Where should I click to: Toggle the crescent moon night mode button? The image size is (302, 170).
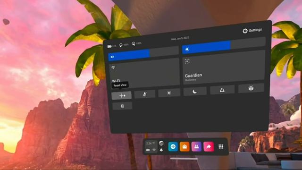point(195,91)
